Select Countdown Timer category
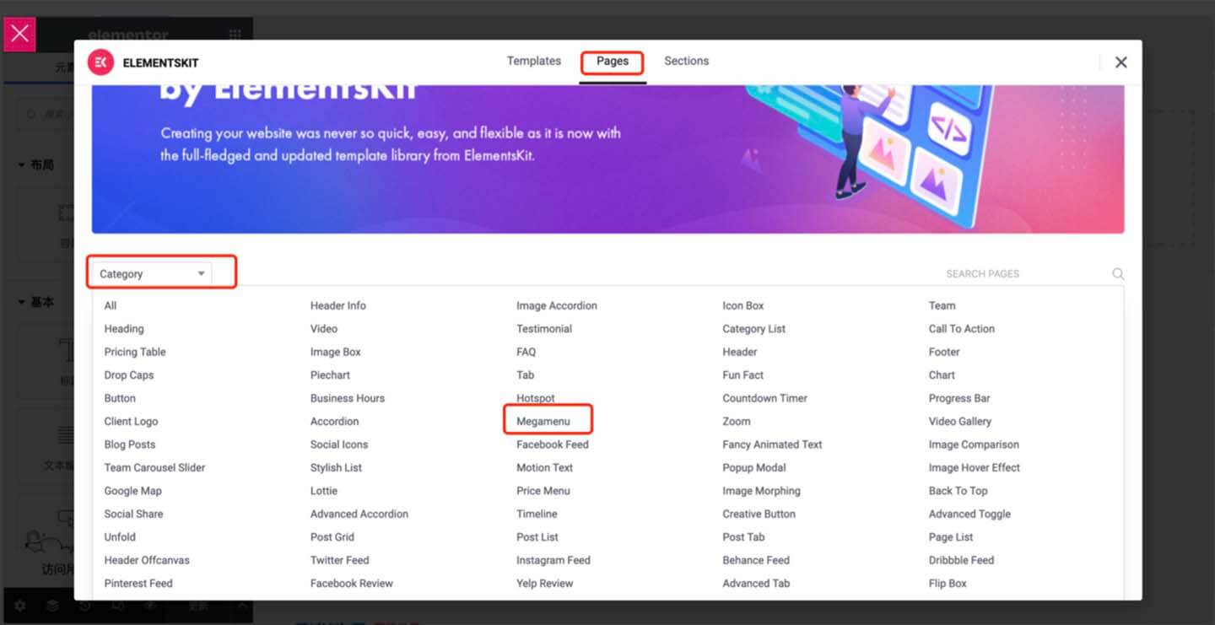 (x=765, y=398)
